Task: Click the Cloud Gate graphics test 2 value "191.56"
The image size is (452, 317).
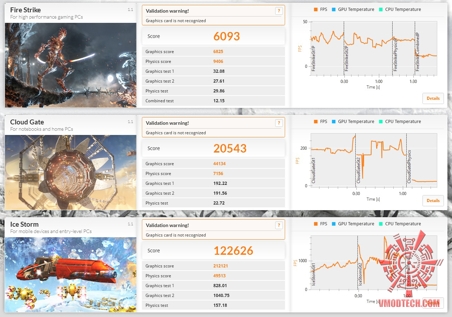Action: [x=220, y=193]
